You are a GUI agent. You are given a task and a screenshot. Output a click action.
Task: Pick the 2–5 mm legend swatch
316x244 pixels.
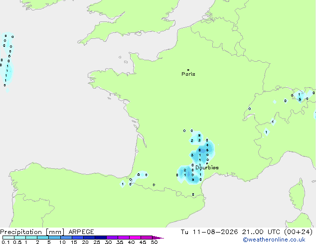click(x=43, y=238)
